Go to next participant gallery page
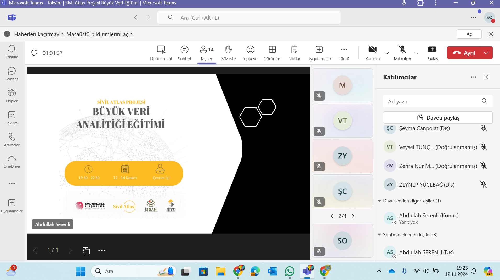This screenshot has width=500, height=280. pyautogui.click(x=353, y=216)
